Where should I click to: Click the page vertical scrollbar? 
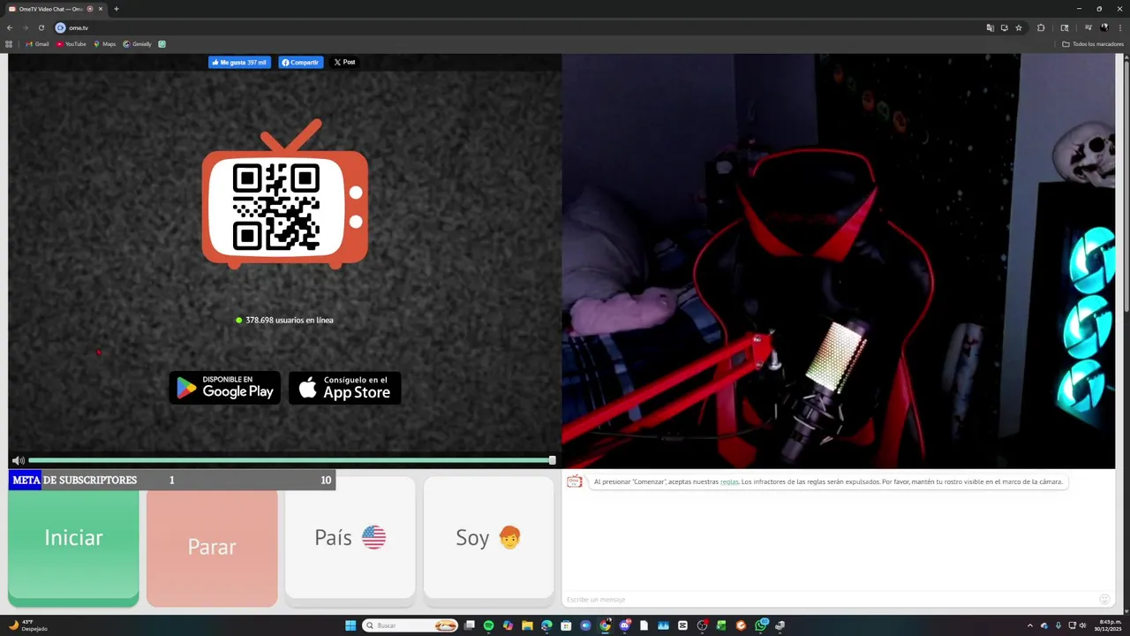point(1126,185)
